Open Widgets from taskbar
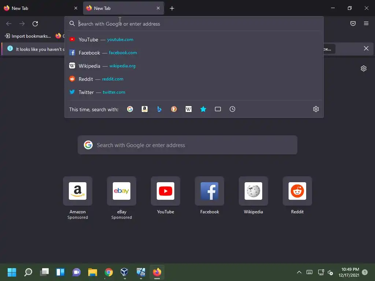The height and width of the screenshot is (281, 375). [x=60, y=272]
